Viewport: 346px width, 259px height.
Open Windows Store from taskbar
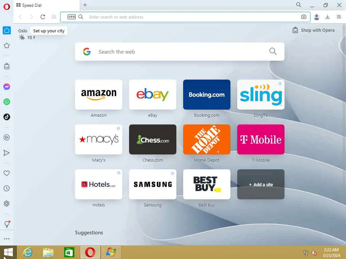[x=69, y=252]
